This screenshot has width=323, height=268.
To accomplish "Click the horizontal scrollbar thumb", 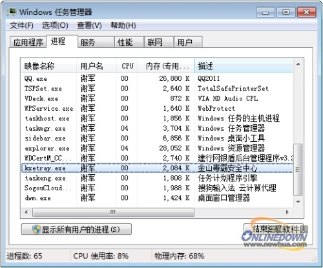I will pyautogui.click(x=113, y=212).
